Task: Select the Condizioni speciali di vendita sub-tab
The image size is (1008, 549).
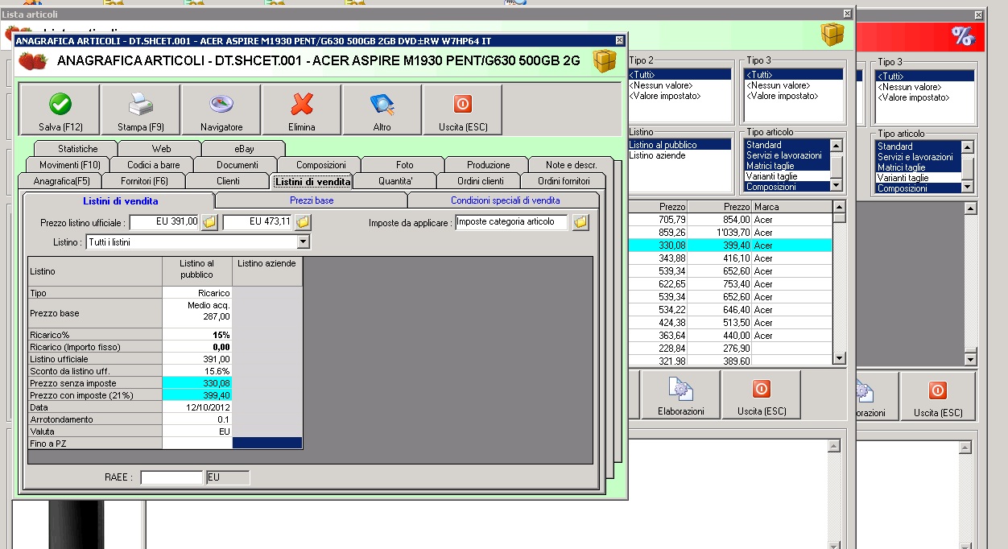Action: tap(505, 200)
